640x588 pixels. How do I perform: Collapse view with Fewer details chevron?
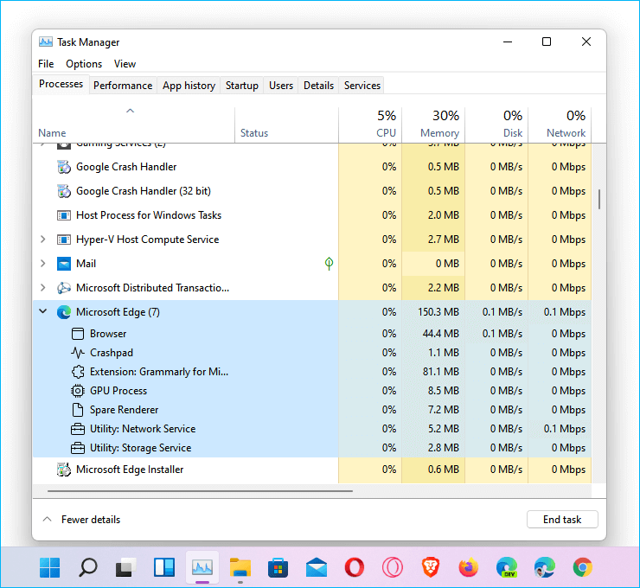coord(48,520)
